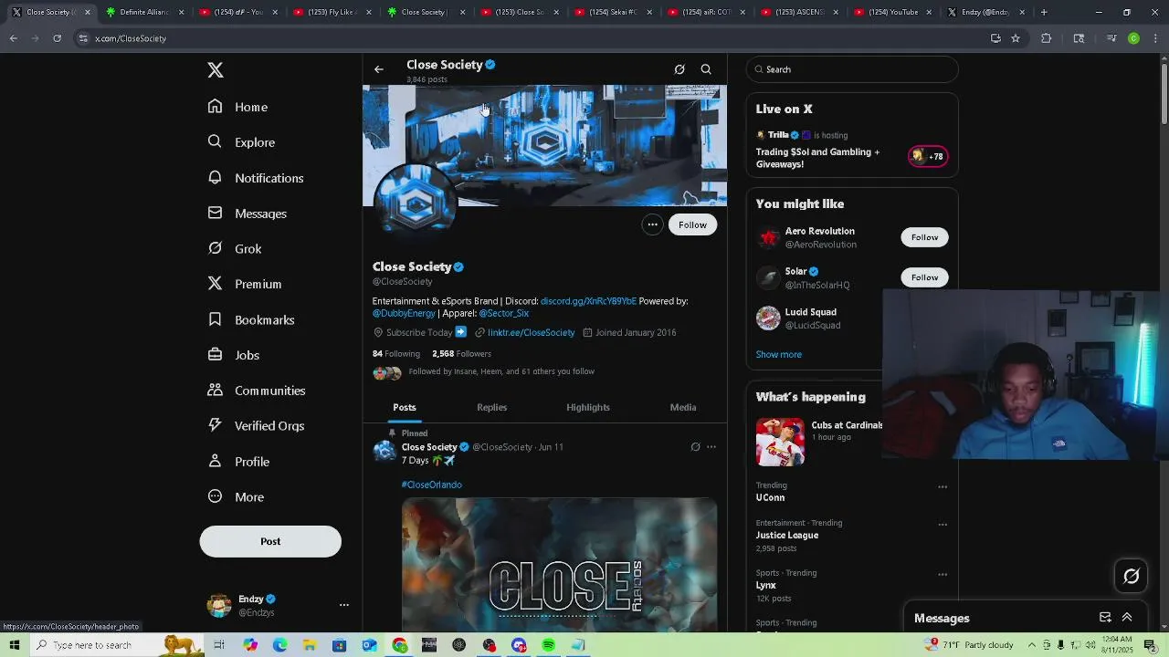Click Grok icon on pinned post
The height and width of the screenshot is (657, 1169).
(695, 447)
